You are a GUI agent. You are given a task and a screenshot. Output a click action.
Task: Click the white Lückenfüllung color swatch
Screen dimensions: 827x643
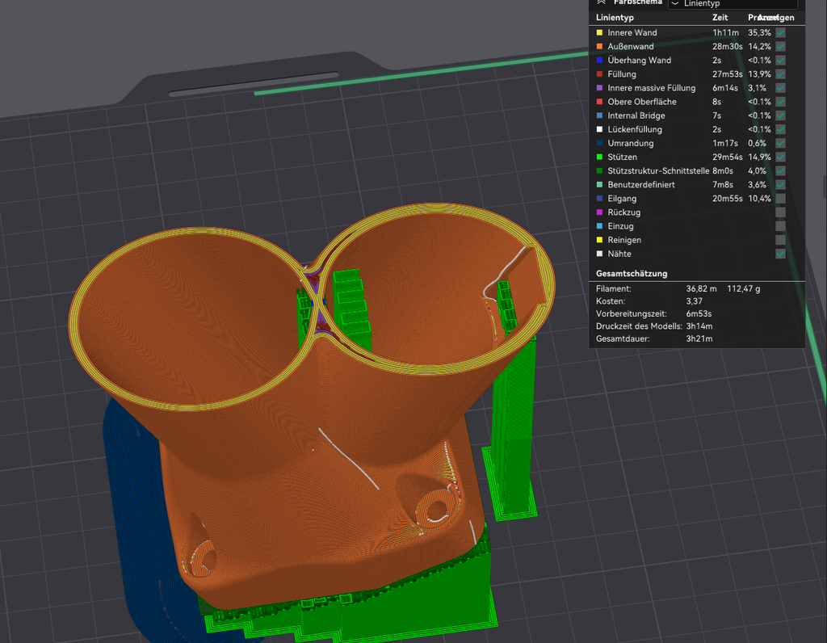click(599, 129)
